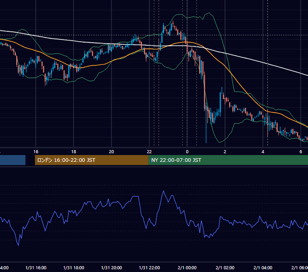Click the oscillator's lowest trough before 16:00
The height and width of the screenshot is (272, 308).
pyautogui.click(x=19, y=245)
